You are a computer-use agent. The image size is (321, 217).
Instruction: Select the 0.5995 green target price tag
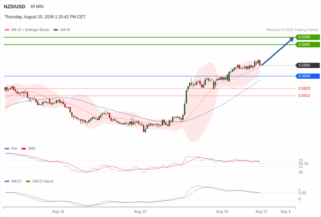point(308,37)
